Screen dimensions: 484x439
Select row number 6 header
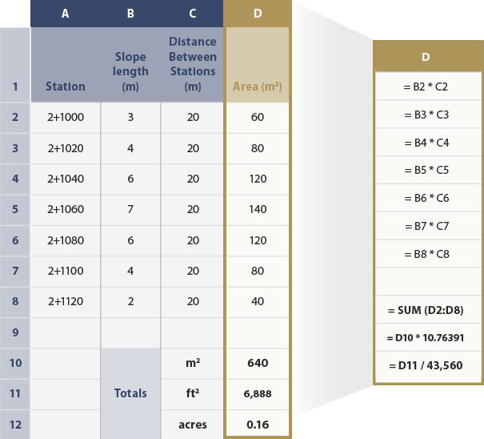tap(15, 240)
